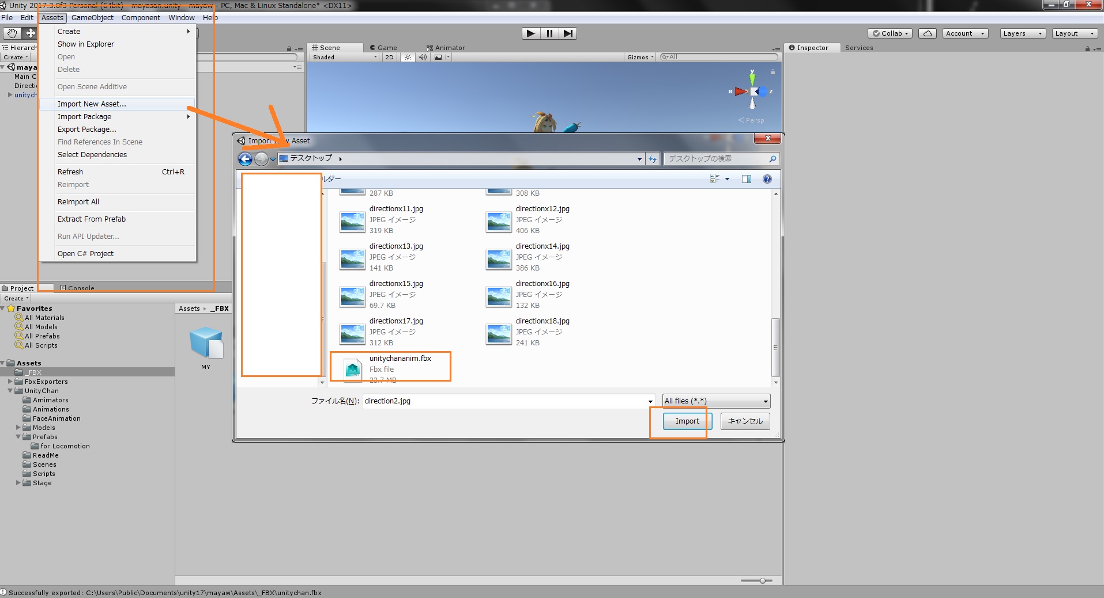
Task: Click the MY prefab cube thumbnail
Action: click(x=206, y=342)
